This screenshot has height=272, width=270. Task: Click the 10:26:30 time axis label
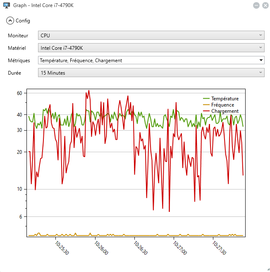tap(141, 248)
